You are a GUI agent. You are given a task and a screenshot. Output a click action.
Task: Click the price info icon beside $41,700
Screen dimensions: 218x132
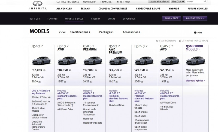pyautogui.click(x=121, y=70)
